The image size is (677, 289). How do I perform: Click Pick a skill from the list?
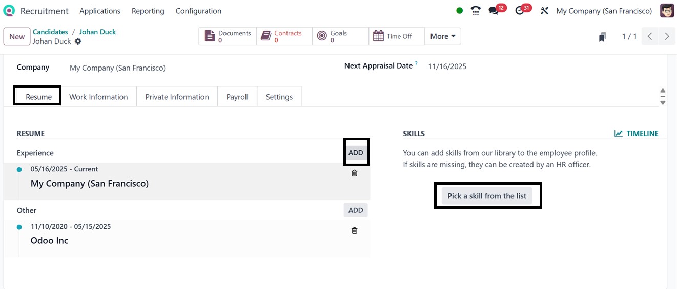(x=487, y=196)
